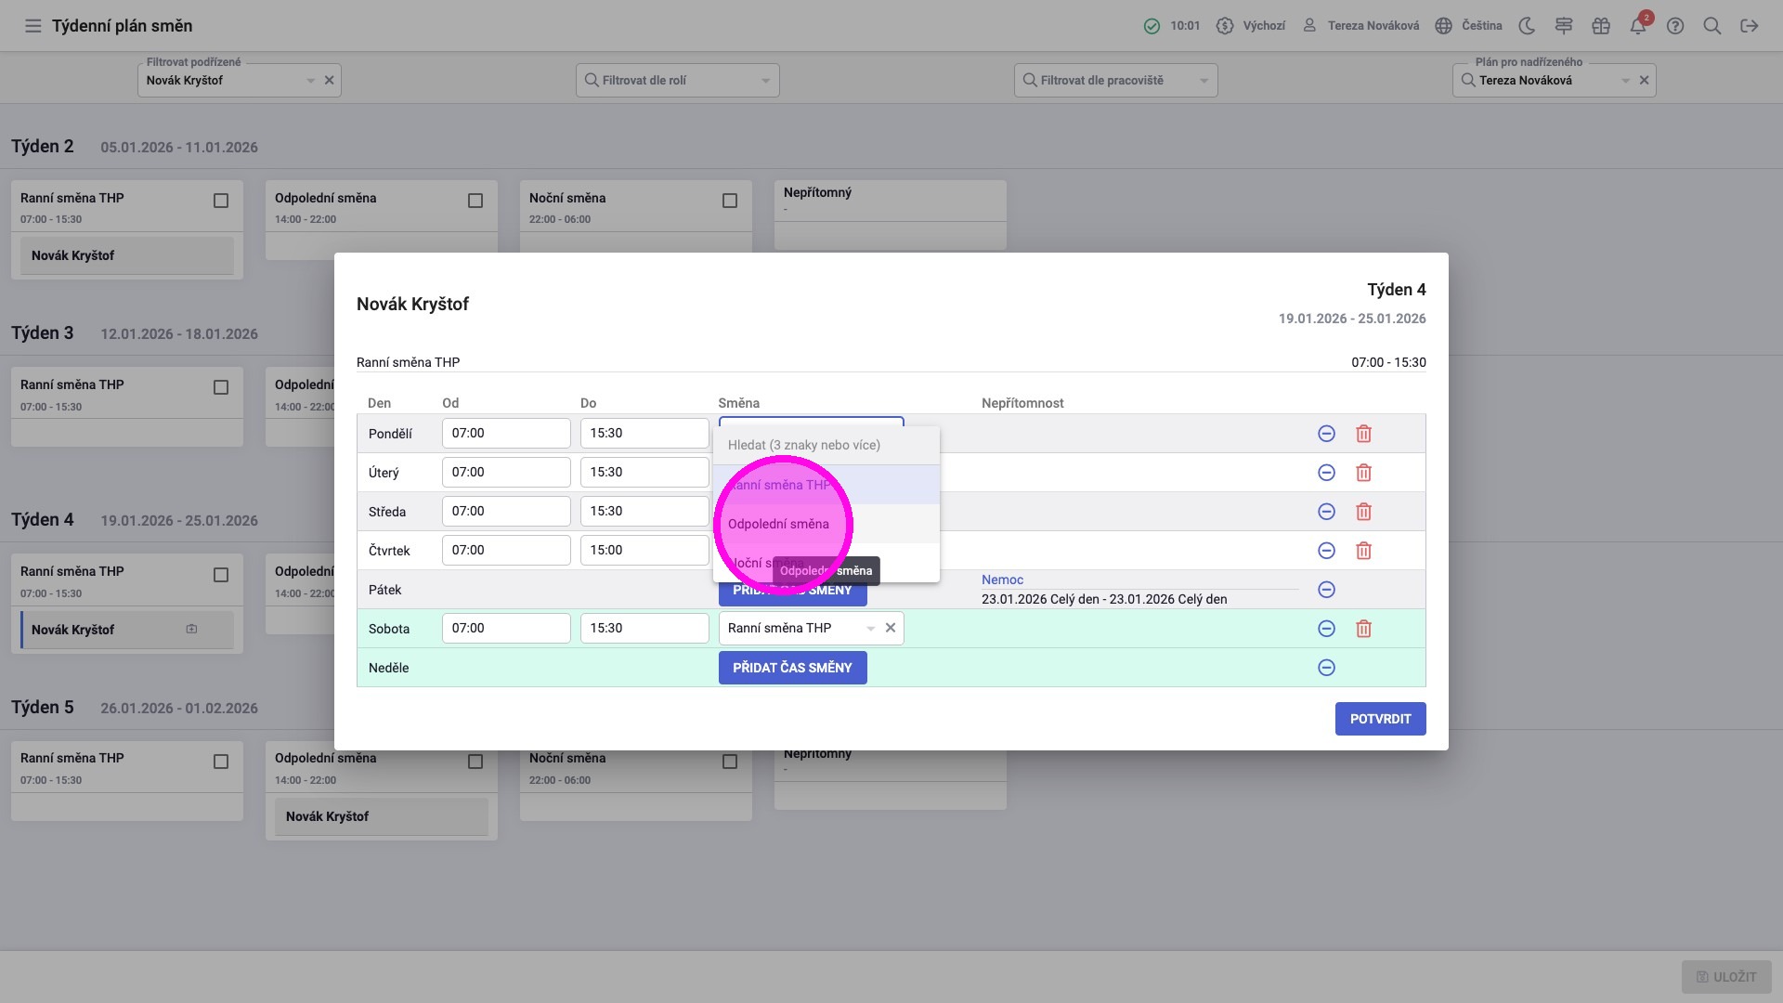Delete the Pondělí shift row
1783x1003 pixels.
tap(1363, 434)
